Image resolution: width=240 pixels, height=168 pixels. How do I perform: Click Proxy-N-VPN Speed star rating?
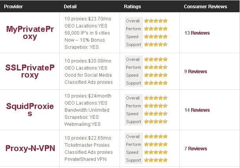pyautogui.click(x=156, y=152)
